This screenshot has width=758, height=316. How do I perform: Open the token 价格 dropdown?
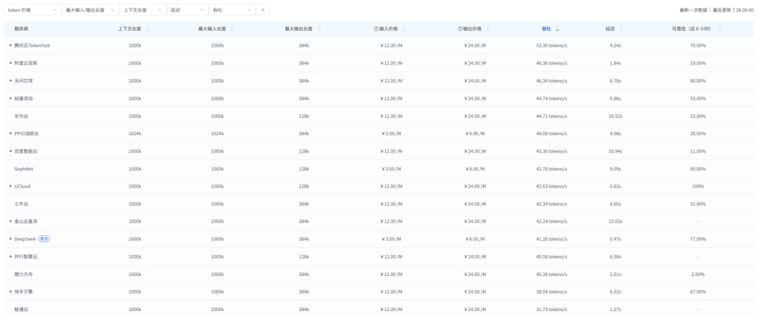32,10
